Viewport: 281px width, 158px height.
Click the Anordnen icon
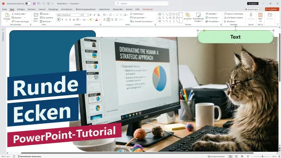click(187, 15)
